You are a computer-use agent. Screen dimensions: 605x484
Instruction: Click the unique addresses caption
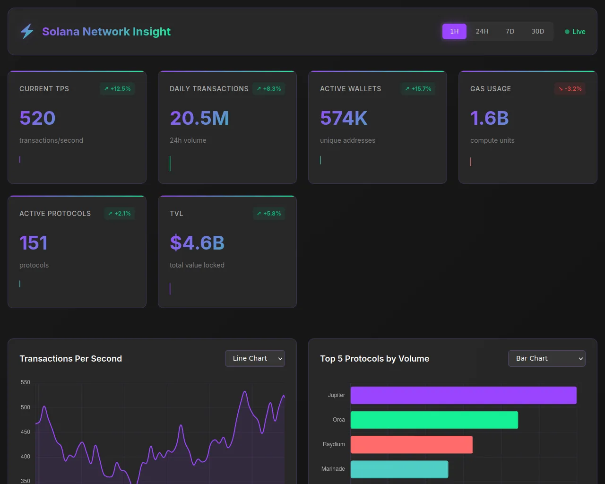point(348,140)
